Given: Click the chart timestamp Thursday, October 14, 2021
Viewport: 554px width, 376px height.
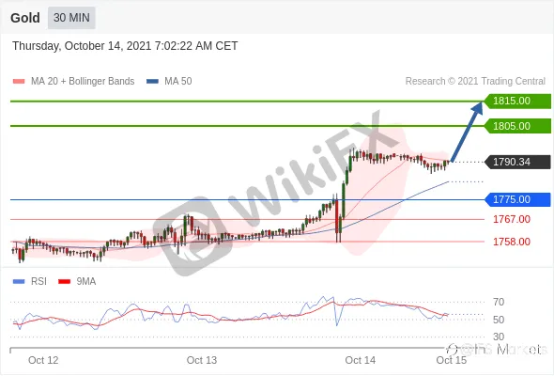Looking at the screenshot, I should click(125, 46).
